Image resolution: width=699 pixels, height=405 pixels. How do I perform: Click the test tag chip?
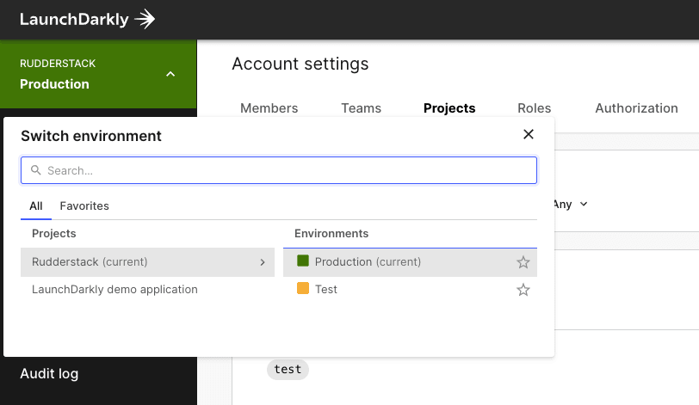click(288, 370)
